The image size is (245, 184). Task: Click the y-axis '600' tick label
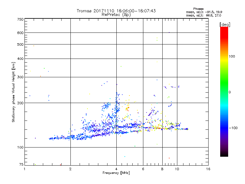pyautogui.click(x=20, y=33)
